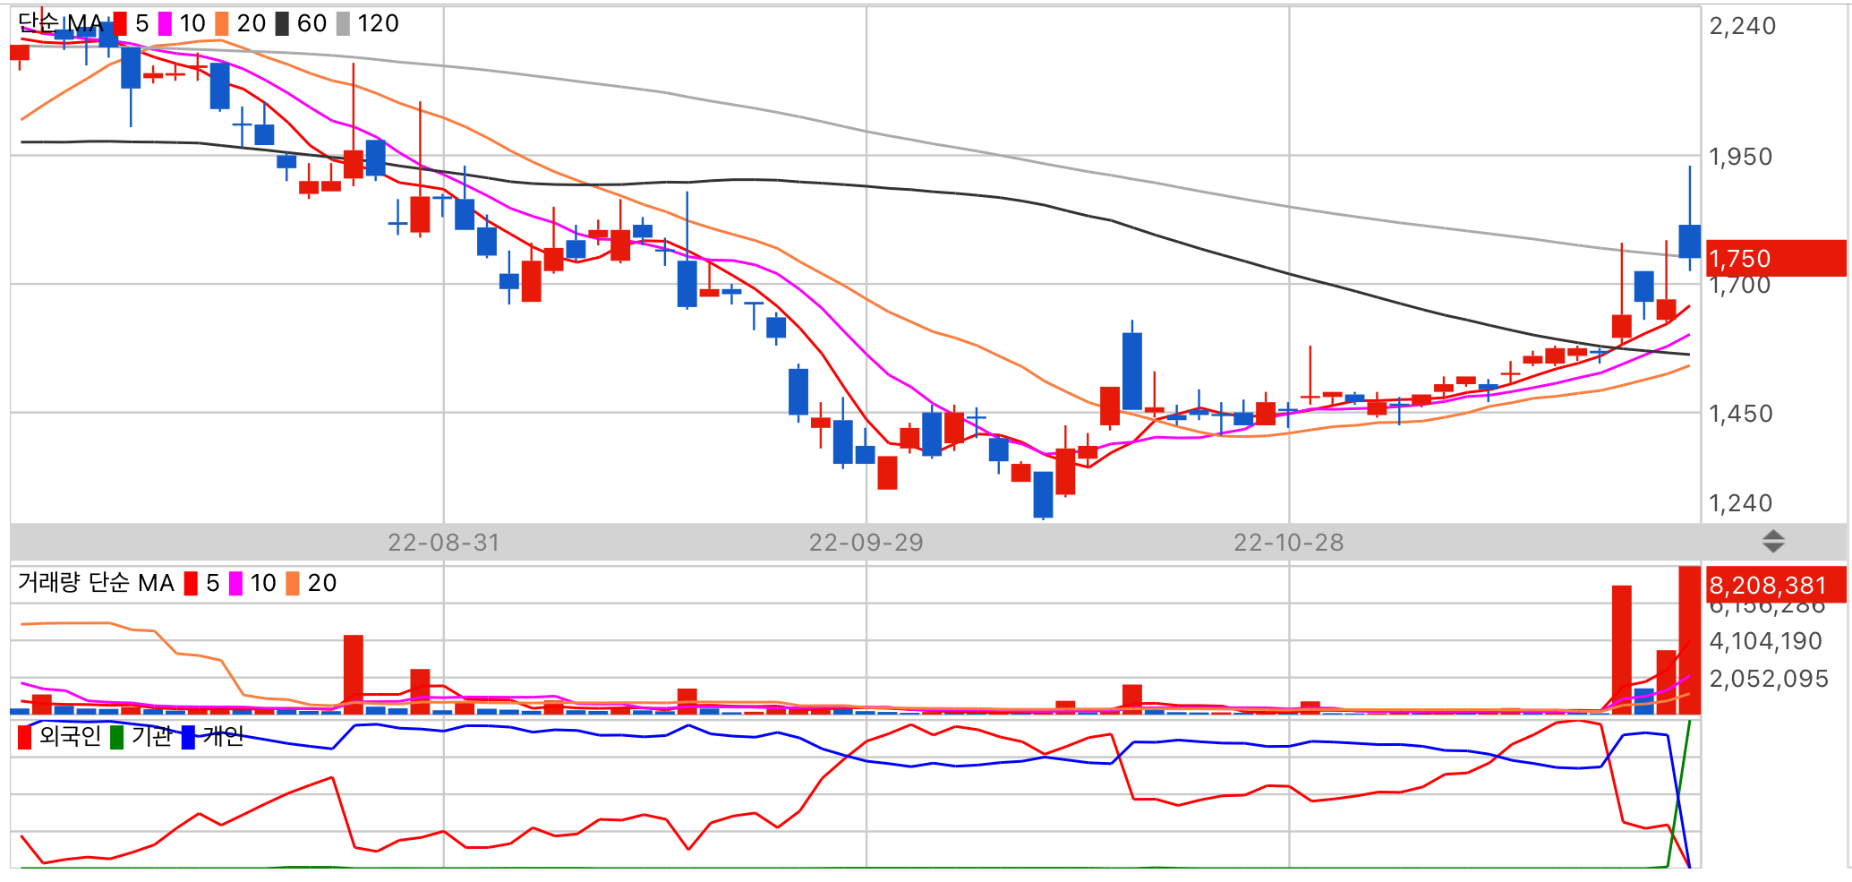Click the red 외국인 legend swatch
The height and width of the screenshot is (882, 1852).
[24, 737]
